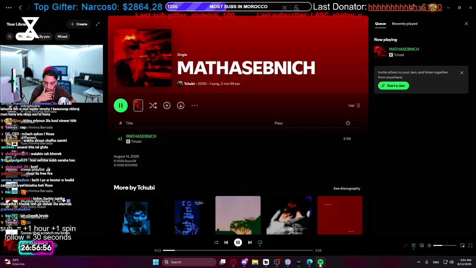Click the Plays column header
Viewport: 476px width, 268px height.
pos(279,123)
